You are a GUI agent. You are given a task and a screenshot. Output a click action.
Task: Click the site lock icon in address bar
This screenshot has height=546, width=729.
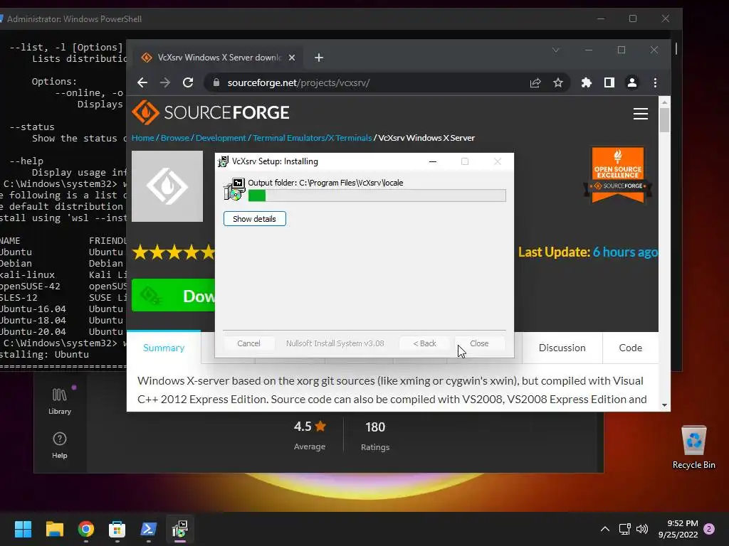click(x=216, y=82)
